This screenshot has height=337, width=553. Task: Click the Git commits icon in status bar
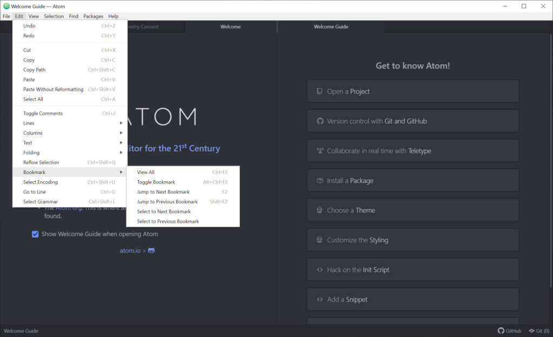pyautogui.click(x=531, y=331)
